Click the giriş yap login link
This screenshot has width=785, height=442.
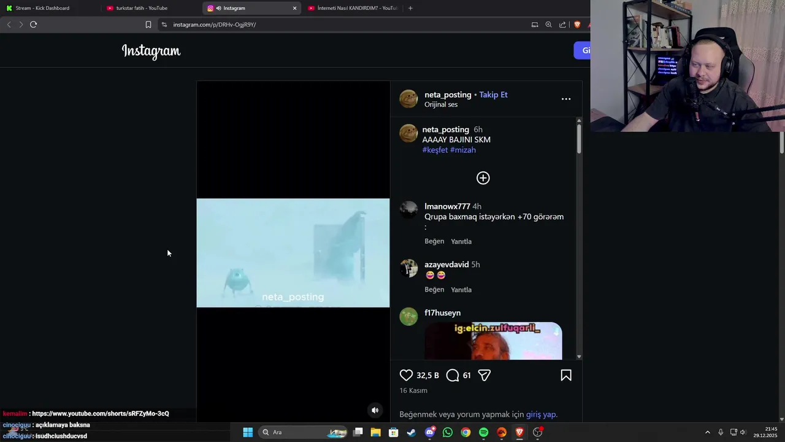coord(540,414)
